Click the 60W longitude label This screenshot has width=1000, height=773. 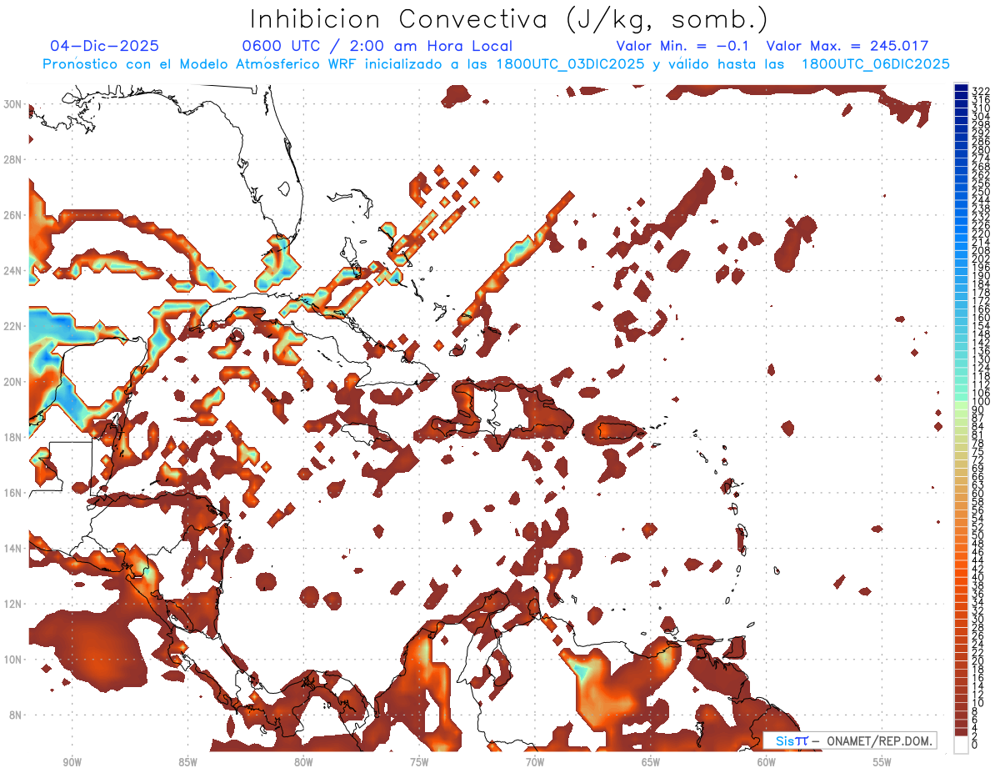click(x=767, y=762)
